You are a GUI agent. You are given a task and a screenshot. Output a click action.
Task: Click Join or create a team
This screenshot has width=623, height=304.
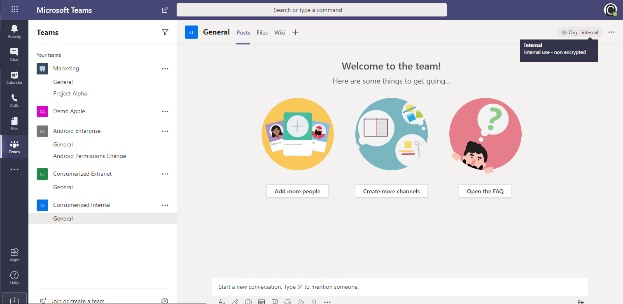click(x=78, y=301)
